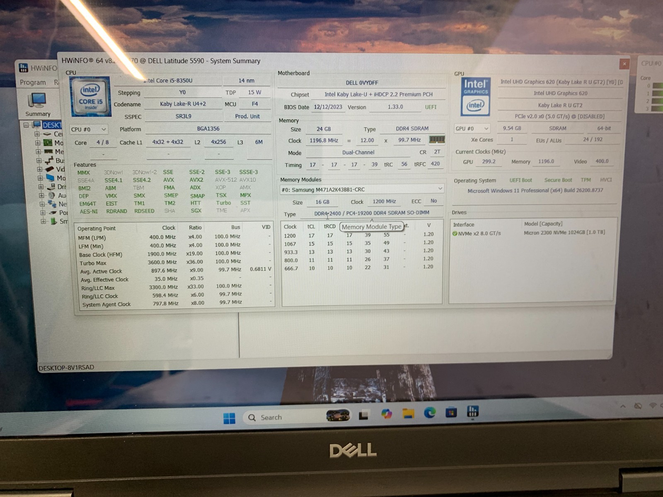The image size is (663, 497).
Task: Click the RAM module icon beside 99.7 MHz
Action: point(437,140)
